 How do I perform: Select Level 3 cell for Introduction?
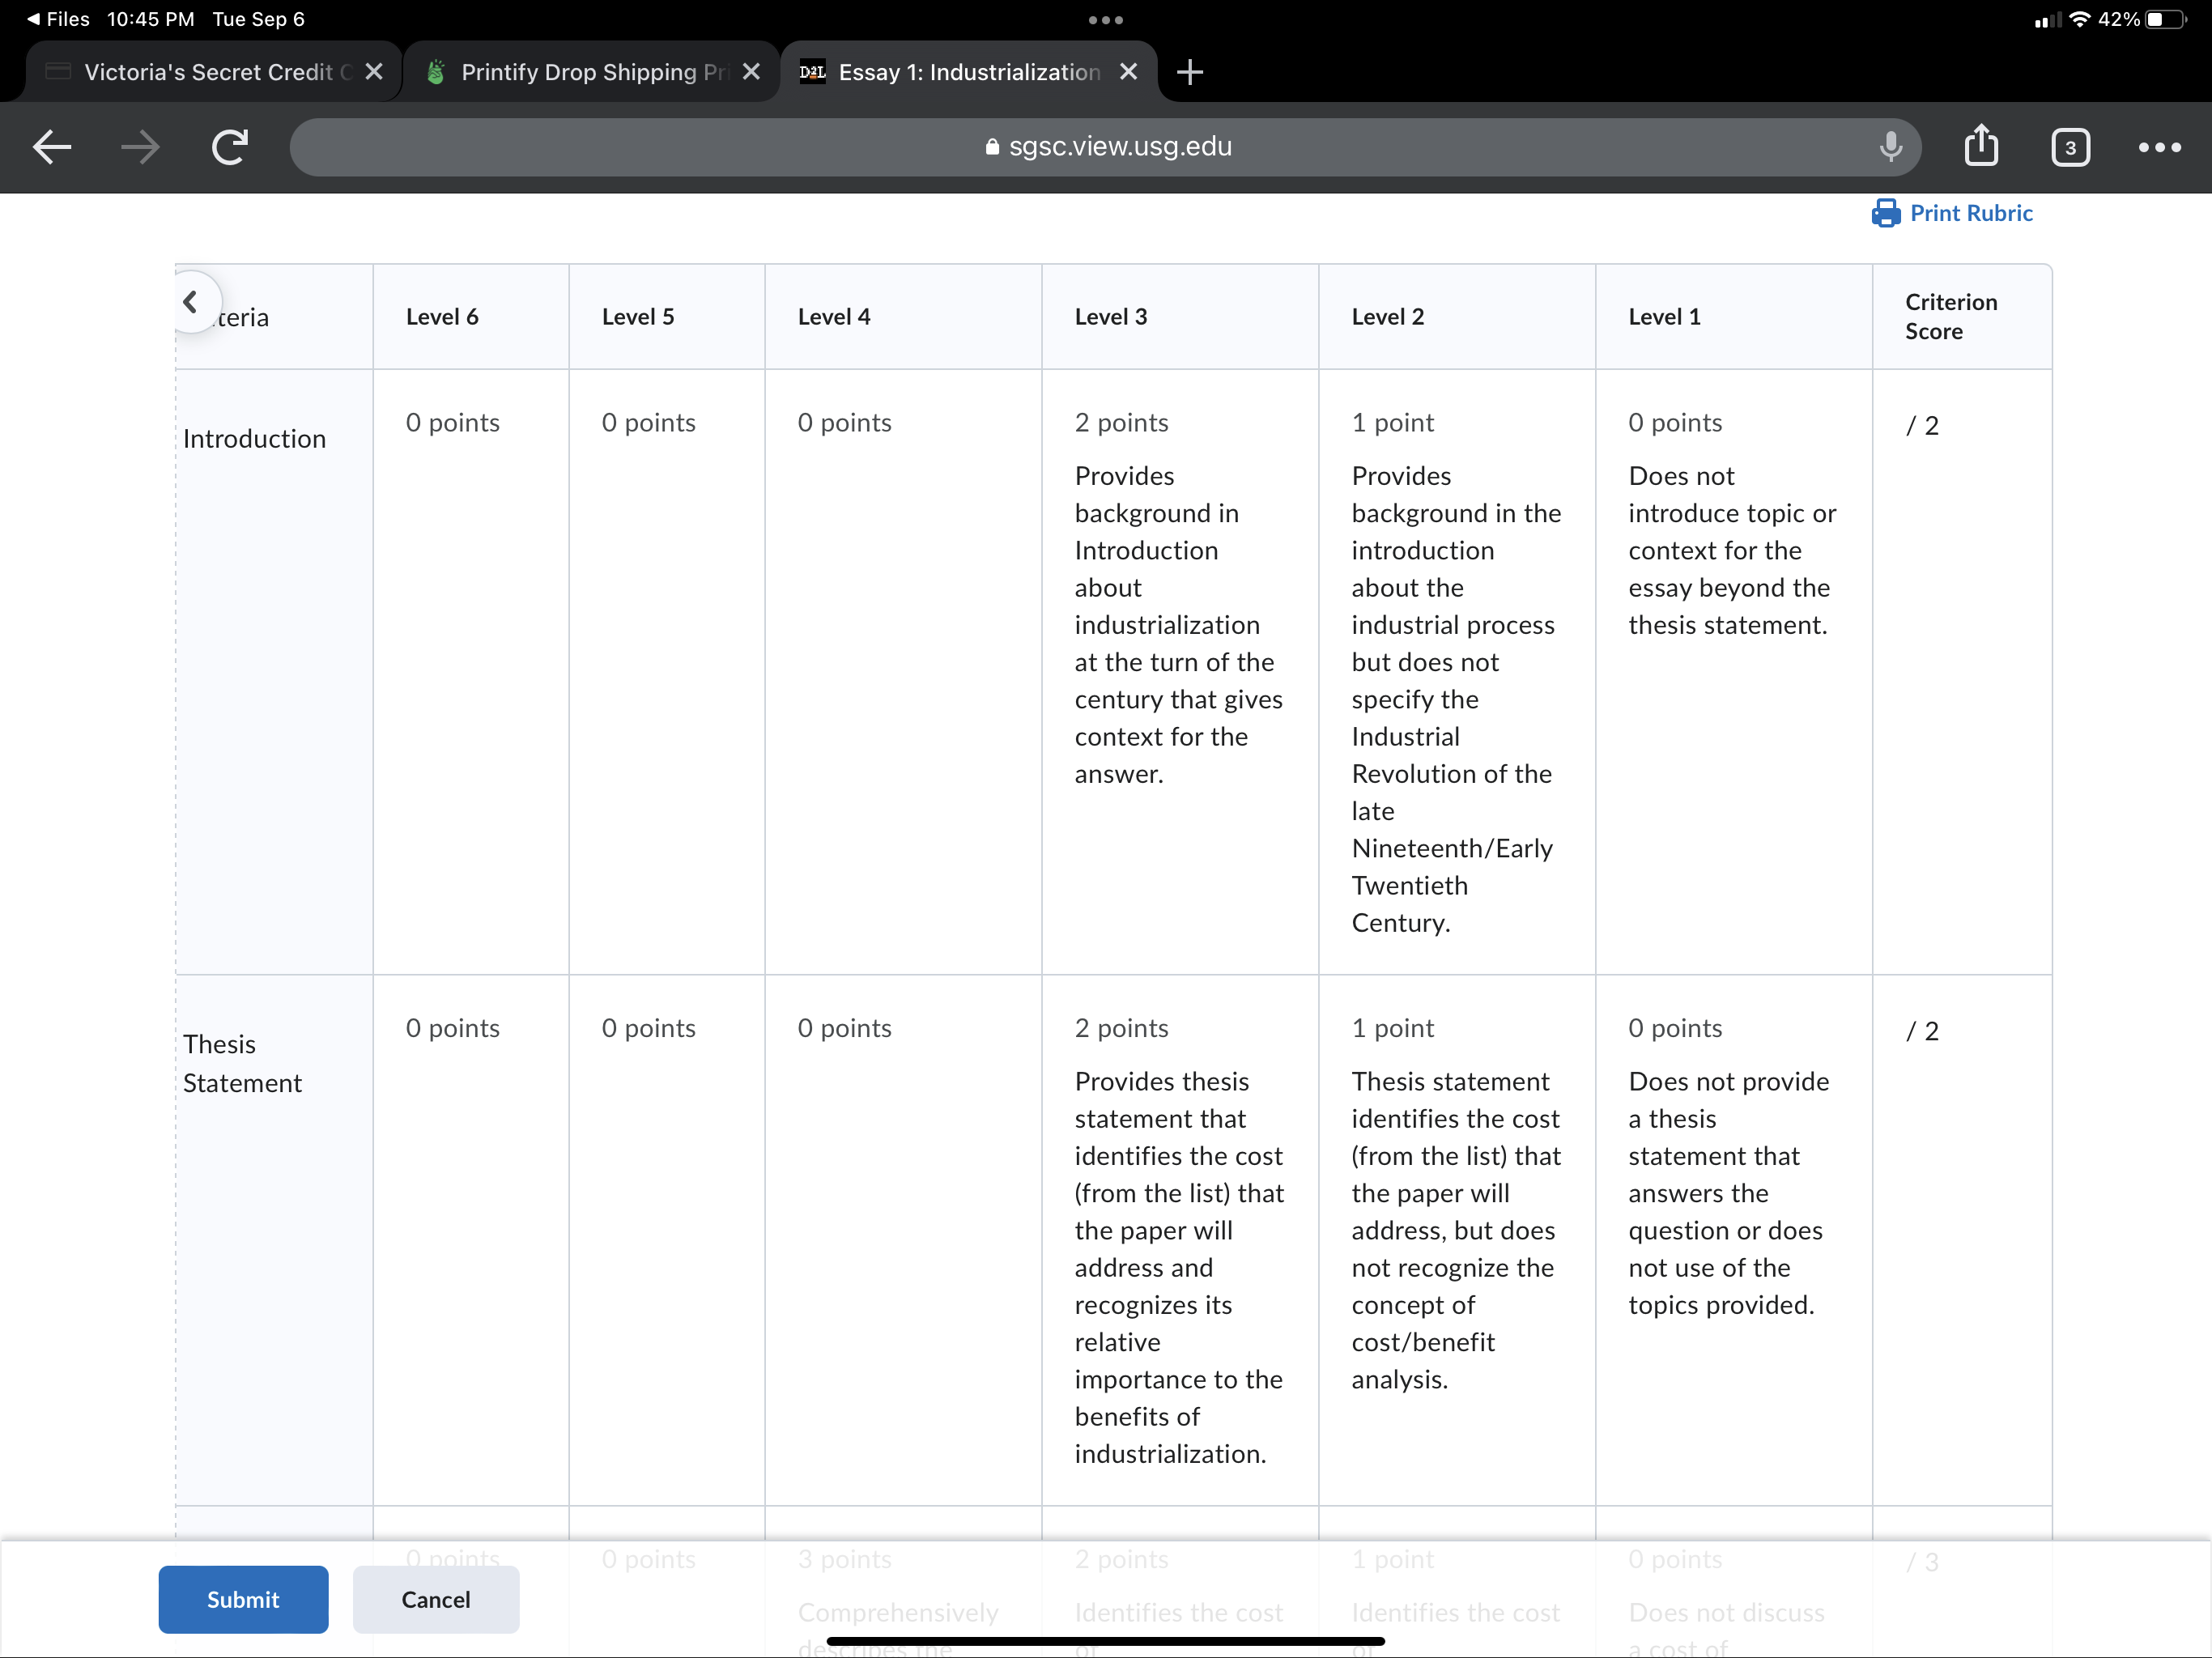[x=1179, y=671]
